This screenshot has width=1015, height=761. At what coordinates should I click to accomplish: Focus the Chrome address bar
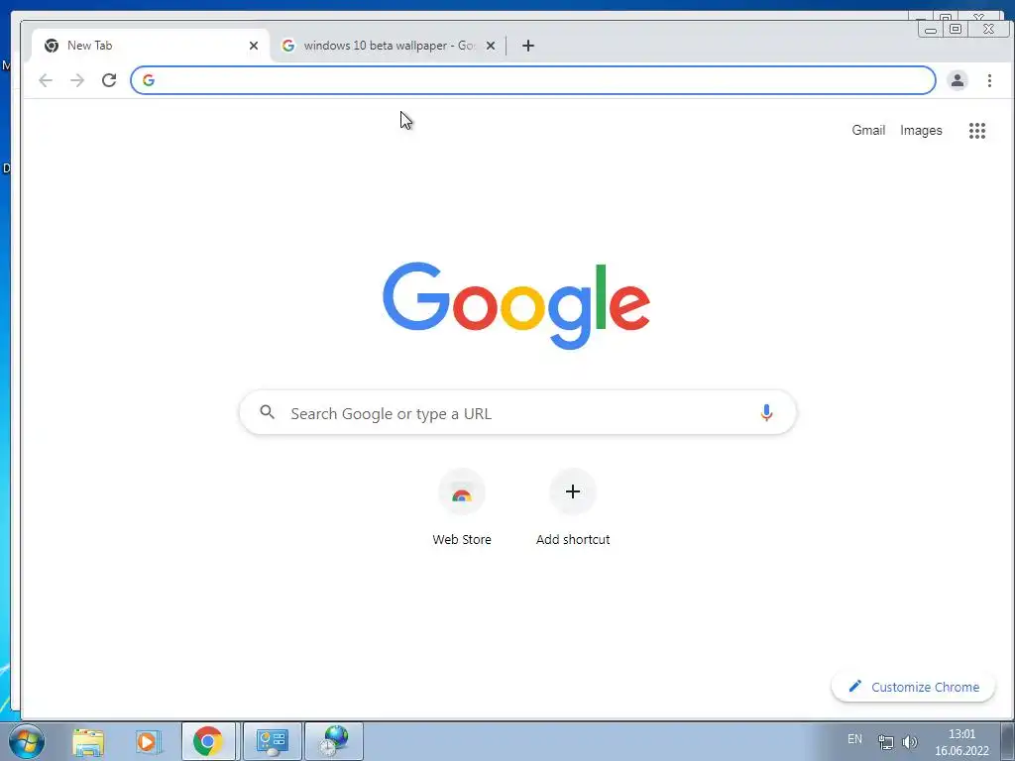pos(532,80)
